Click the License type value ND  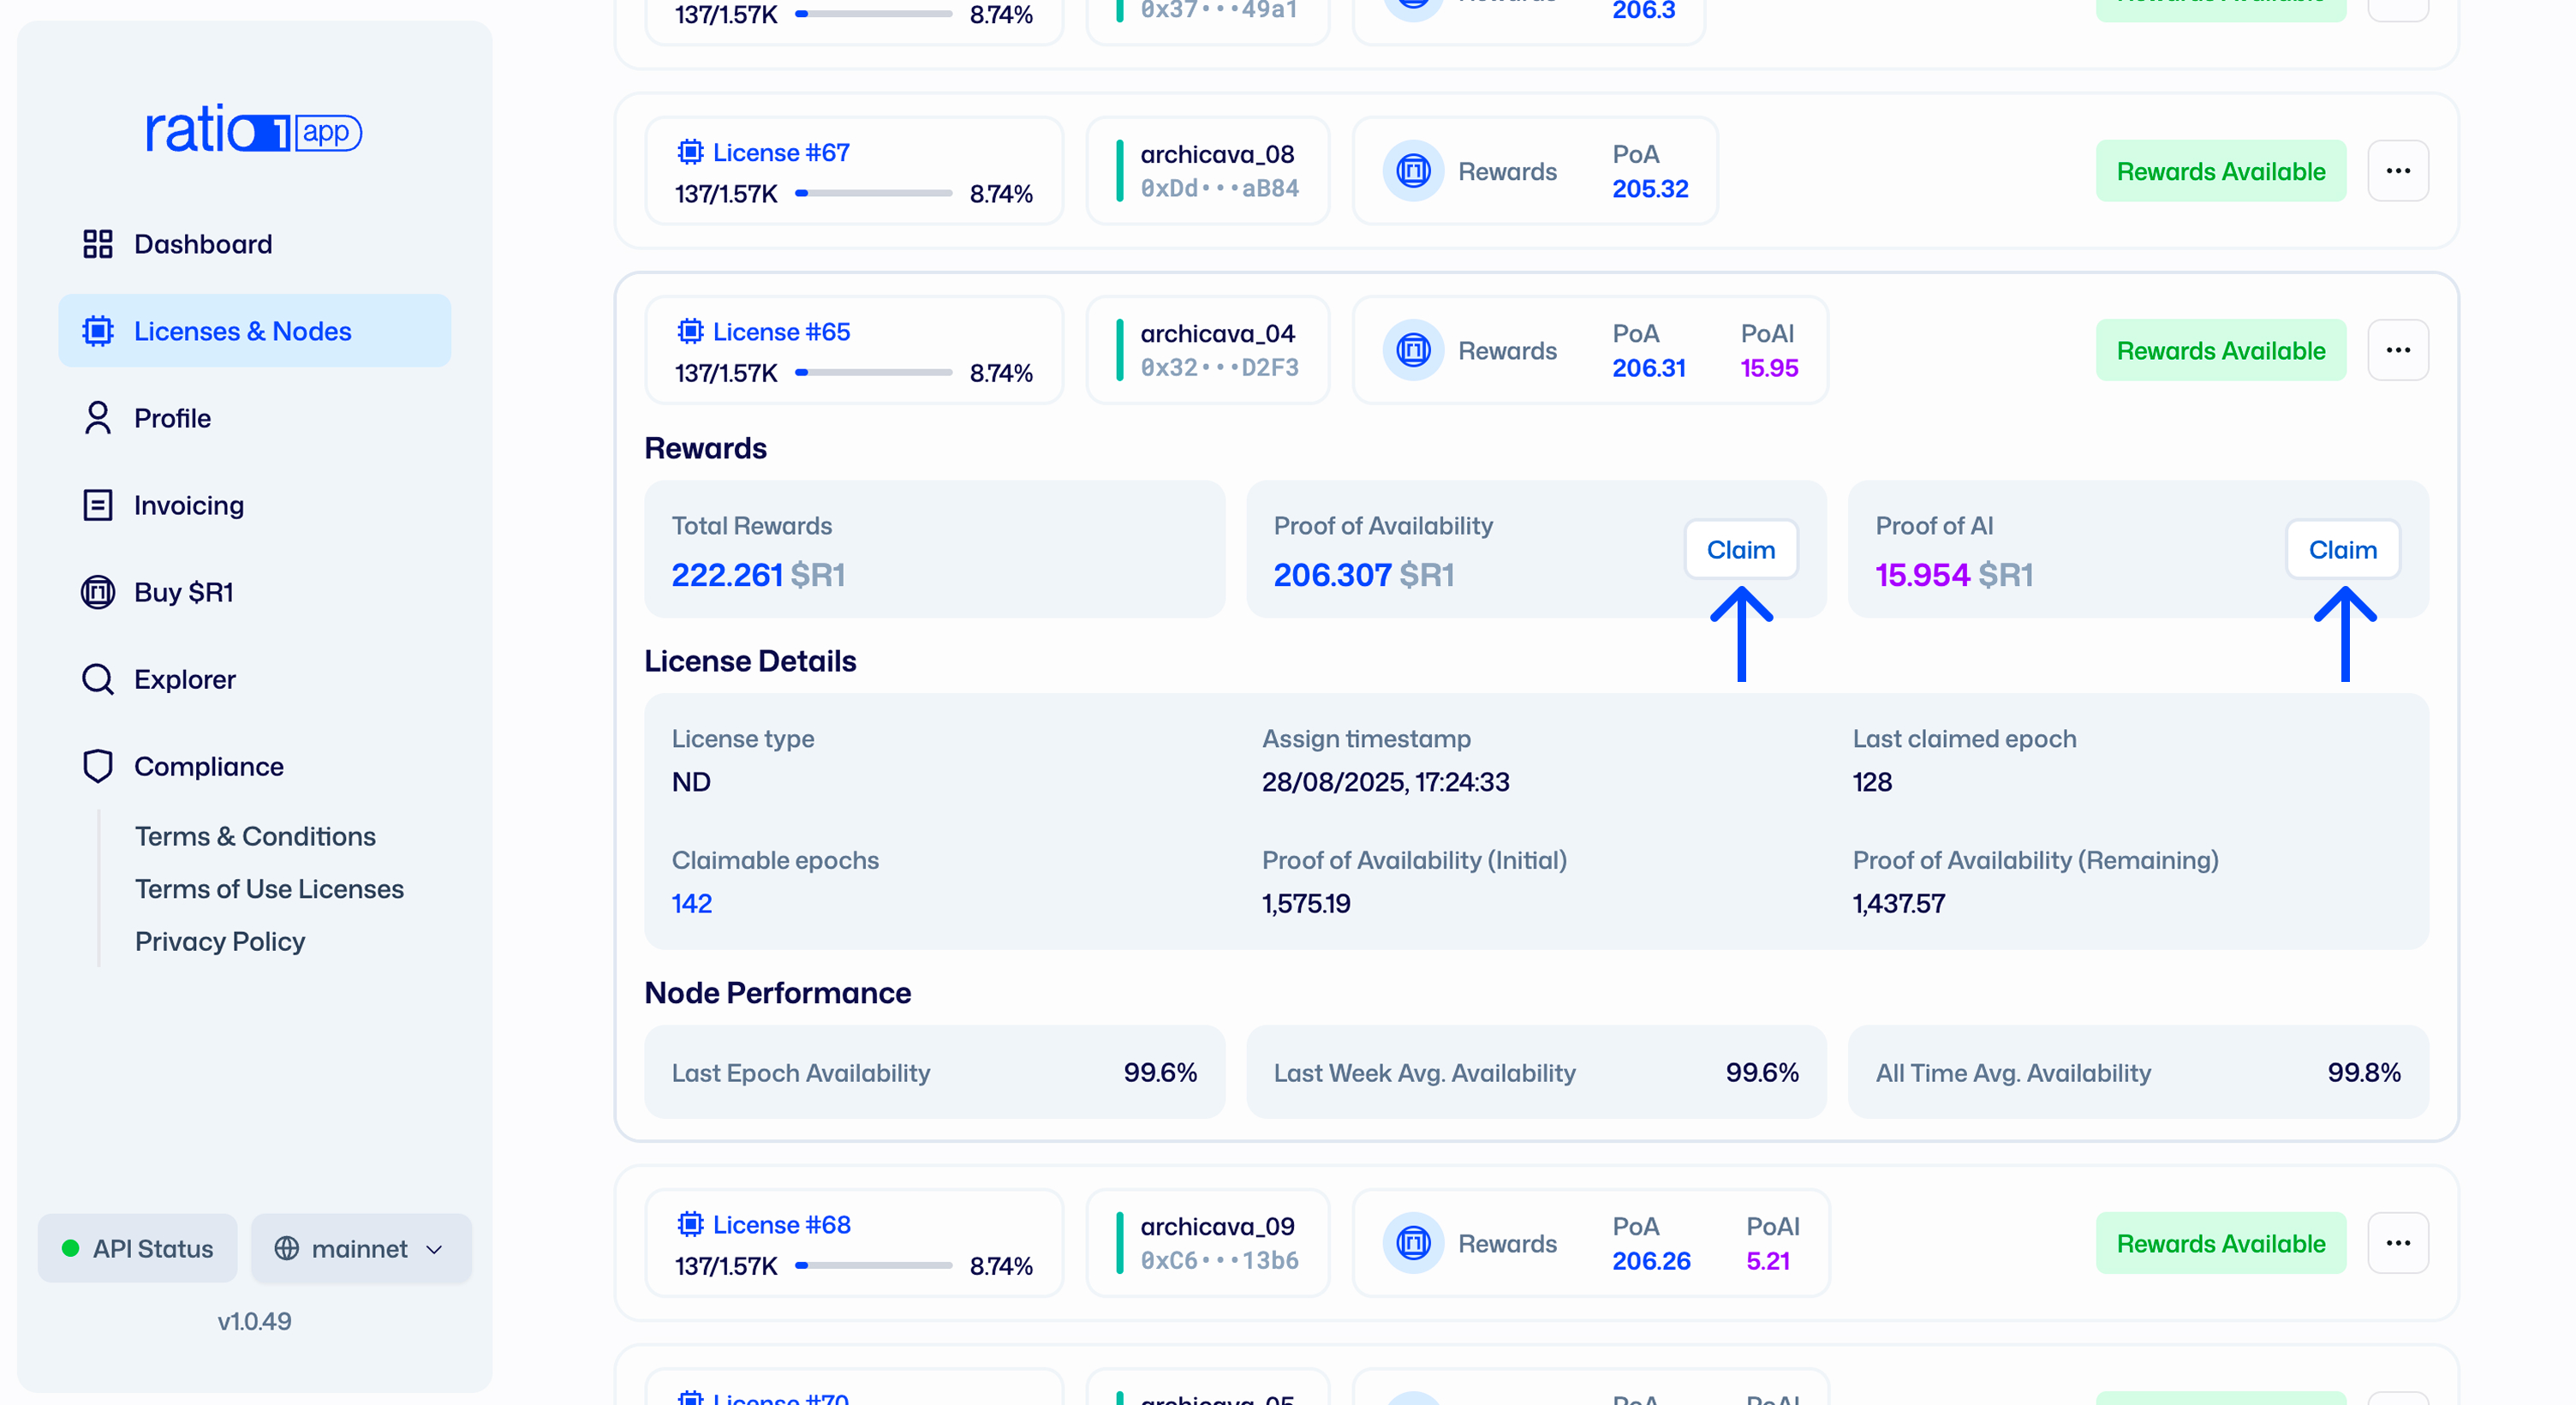coord(691,781)
